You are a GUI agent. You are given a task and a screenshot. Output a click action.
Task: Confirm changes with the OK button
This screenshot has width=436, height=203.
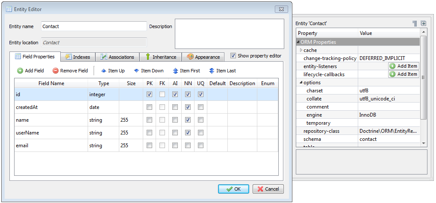[233, 189]
